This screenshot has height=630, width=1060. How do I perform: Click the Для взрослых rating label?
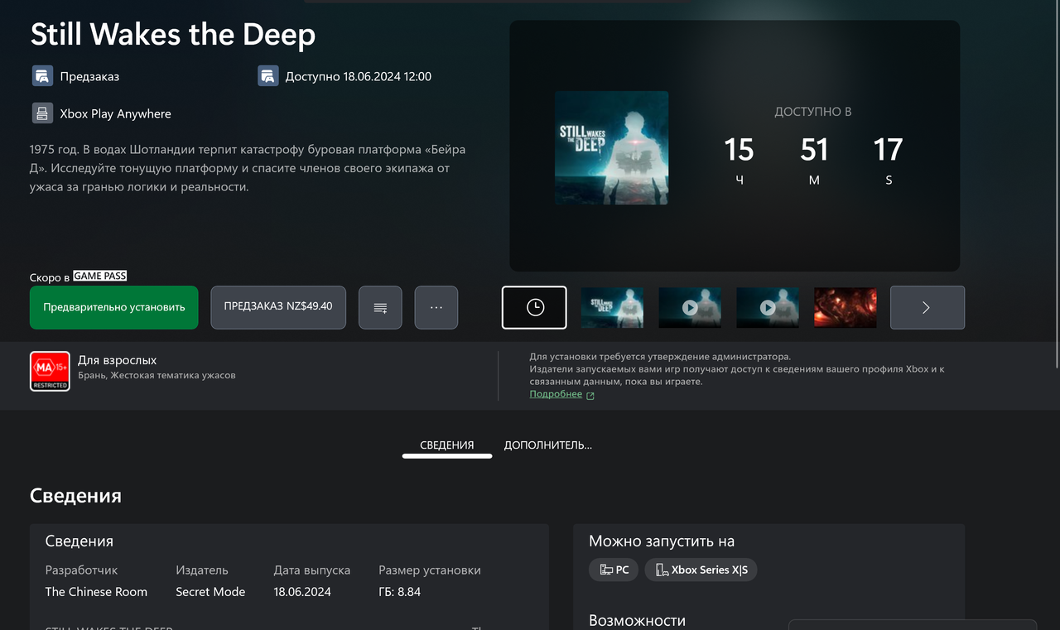point(117,360)
